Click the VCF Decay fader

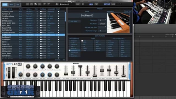point(102,70)
